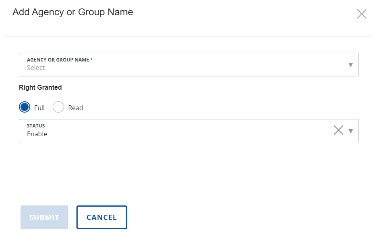Click the red required asterisk marker
This screenshot has width=377, height=238.
click(x=92, y=59)
